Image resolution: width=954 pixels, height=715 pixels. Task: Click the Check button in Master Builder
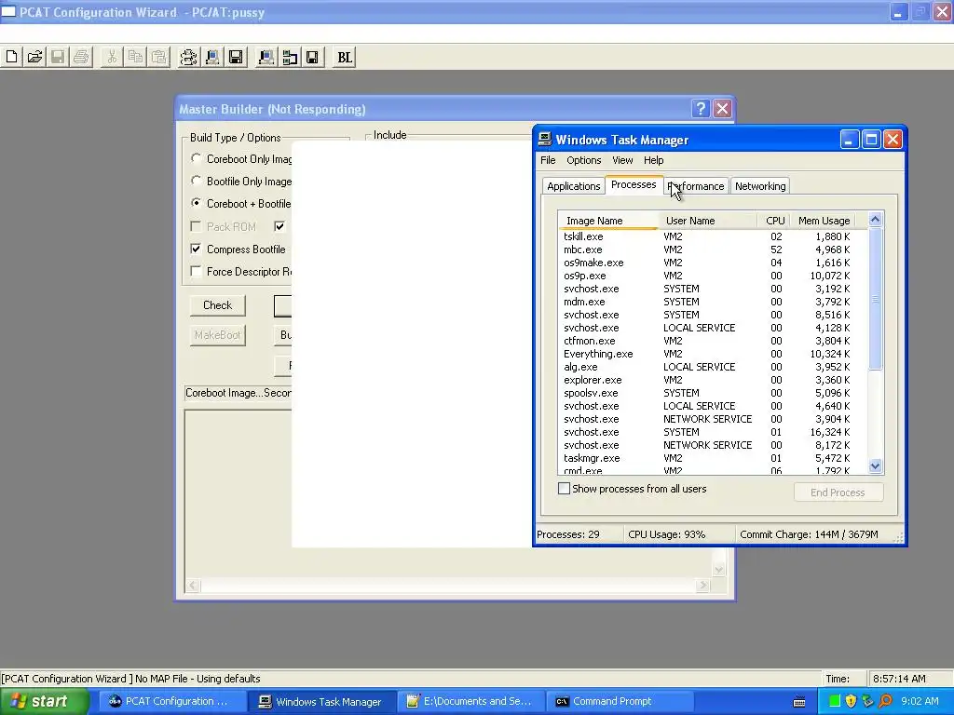217,305
